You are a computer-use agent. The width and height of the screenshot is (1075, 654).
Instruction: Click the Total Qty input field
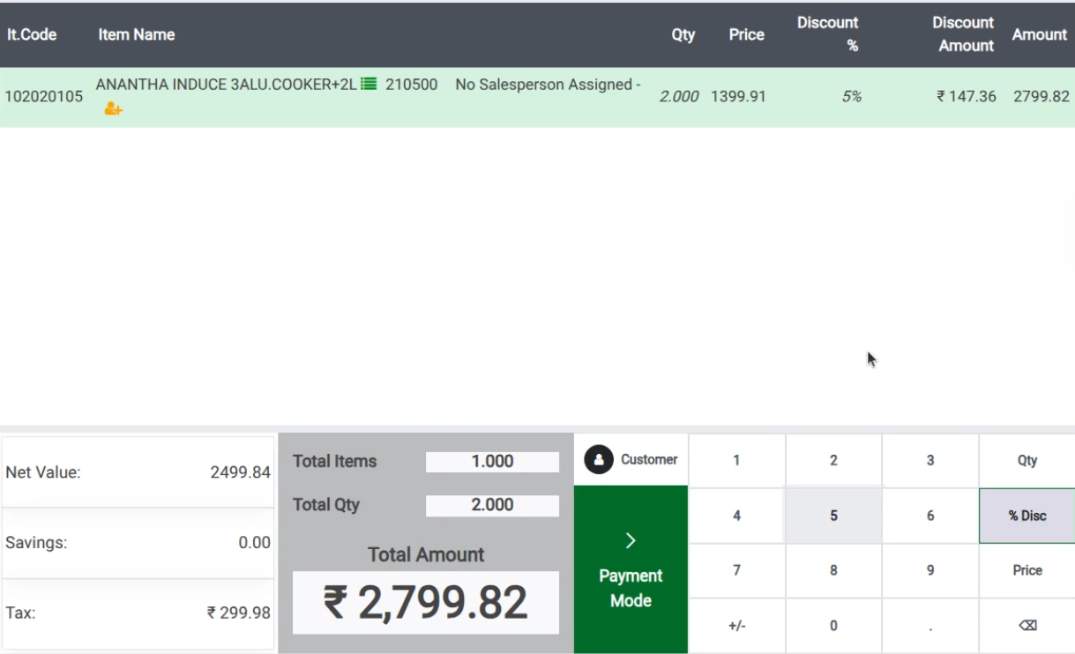tap(492, 505)
